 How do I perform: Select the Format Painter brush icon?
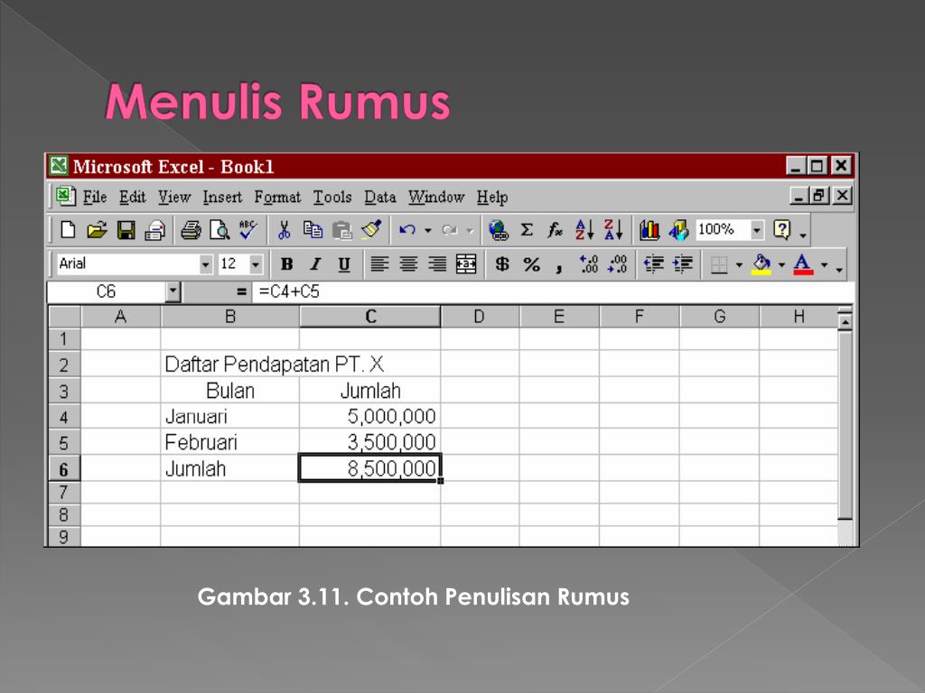pos(371,230)
